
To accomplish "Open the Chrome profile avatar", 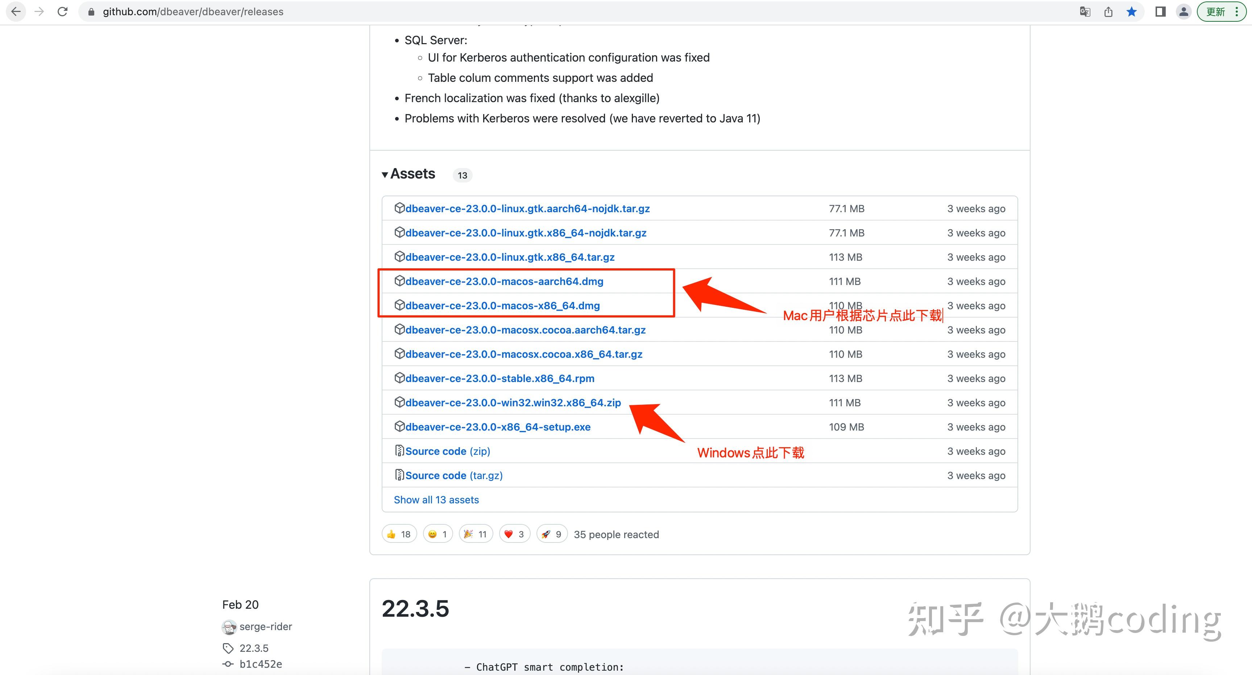I will tap(1183, 12).
